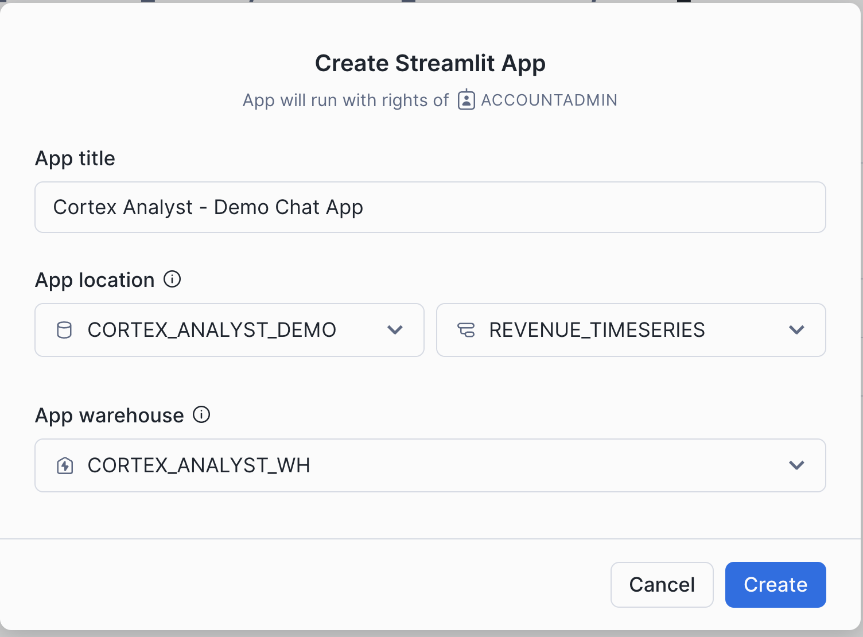This screenshot has width=863, height=637.
Task: Click the App title input field
Action: pyautogui.click(x=430, y=207)
